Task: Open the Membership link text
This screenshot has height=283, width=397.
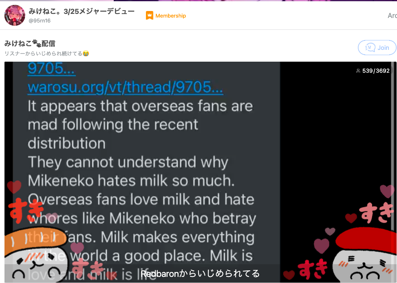Action: pyautogui.click(x=170, y=16)
